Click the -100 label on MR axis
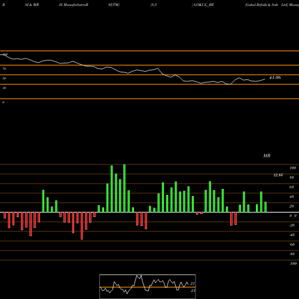 pyautogui.click(x=292, y=264)
